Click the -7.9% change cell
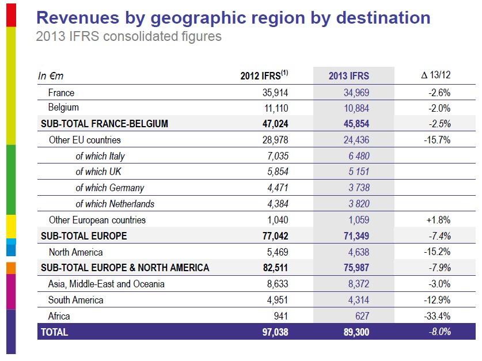Viewport: 482px width, 361px height. [x=439, y=268]
